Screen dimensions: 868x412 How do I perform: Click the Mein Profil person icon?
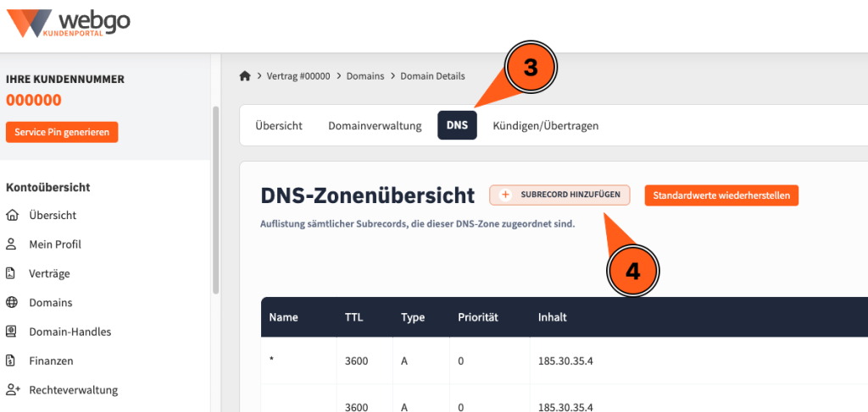(12, 244)
